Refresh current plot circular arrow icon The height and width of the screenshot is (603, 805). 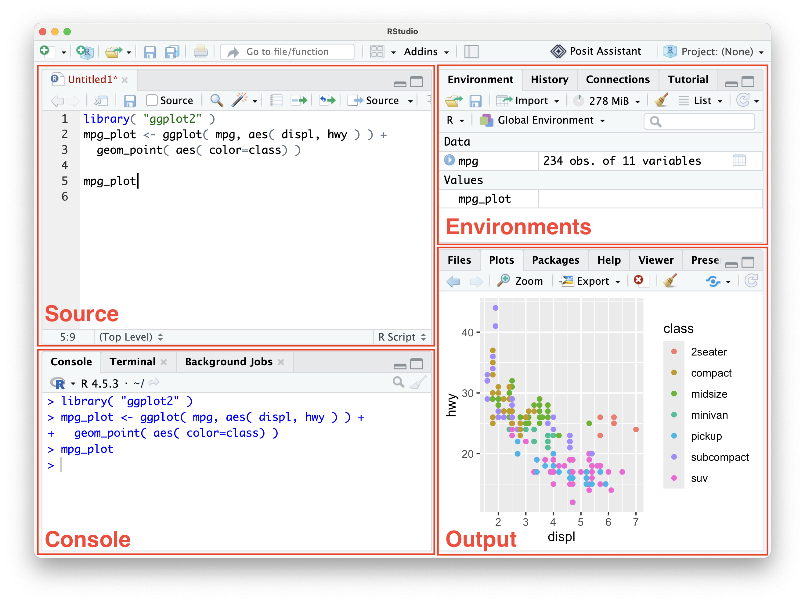pos(751,280)
